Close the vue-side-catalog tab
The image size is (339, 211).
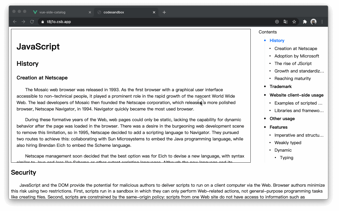click(90, 12)
